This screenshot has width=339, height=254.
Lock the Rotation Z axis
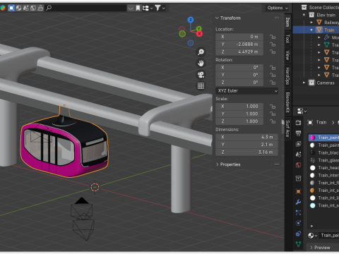(273, 83)
